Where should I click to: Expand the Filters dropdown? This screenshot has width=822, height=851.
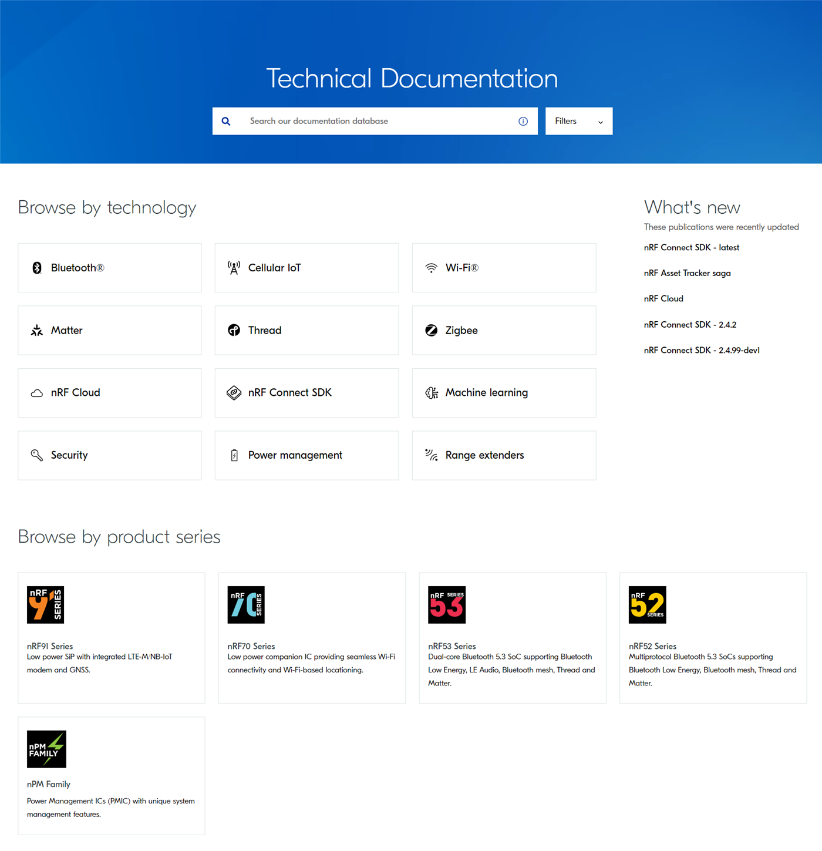tap(579, 121)
